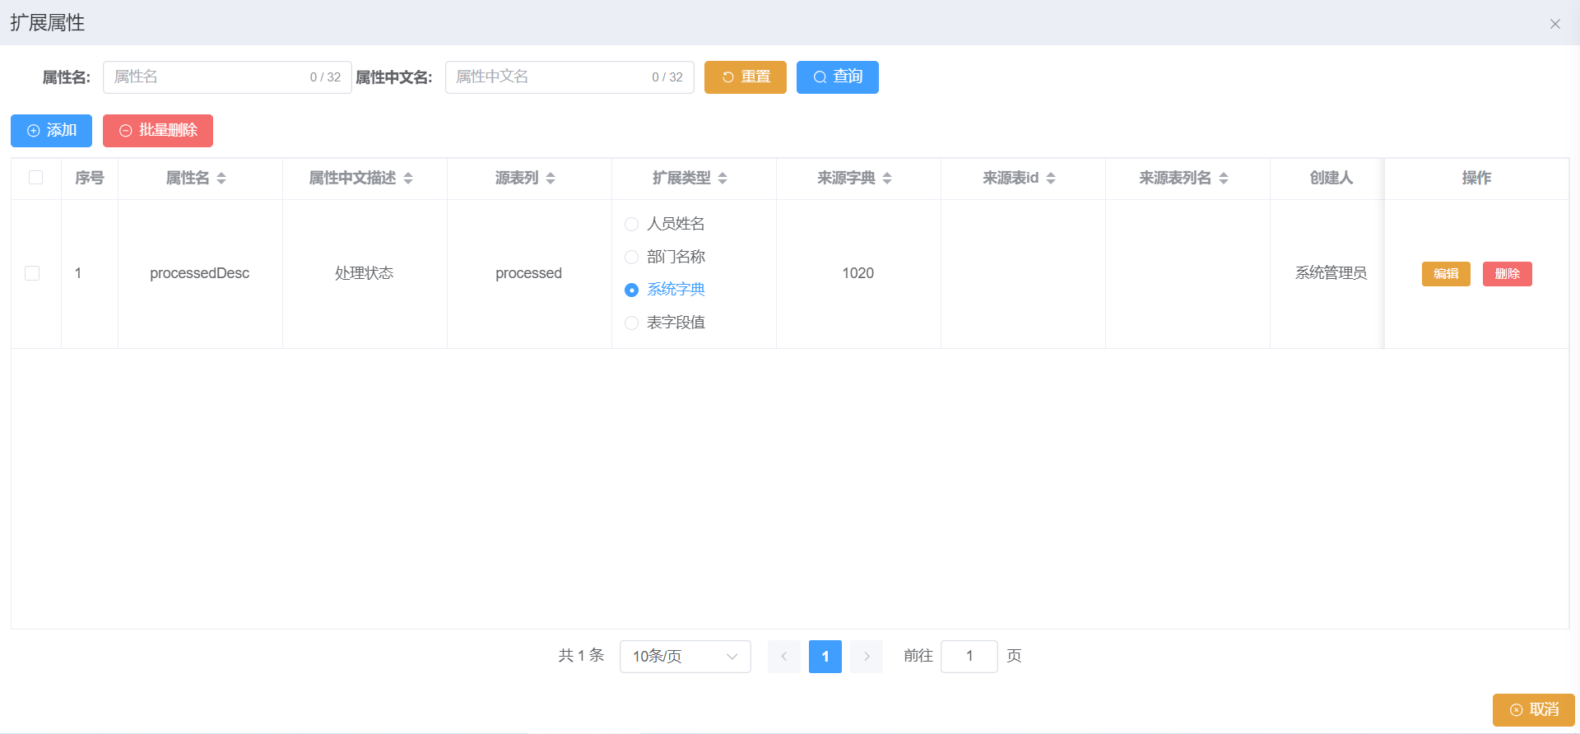
Task: Click the 系统管理员 creator cell
Action: click(1331, 273)
